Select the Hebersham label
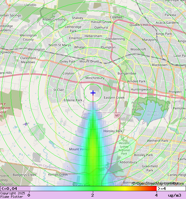Image resolution: width=186 pixels, height=199 pixels. pos(93,36)
